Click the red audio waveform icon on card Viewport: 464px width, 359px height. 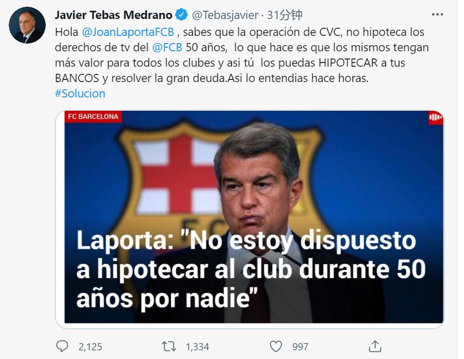435,117
